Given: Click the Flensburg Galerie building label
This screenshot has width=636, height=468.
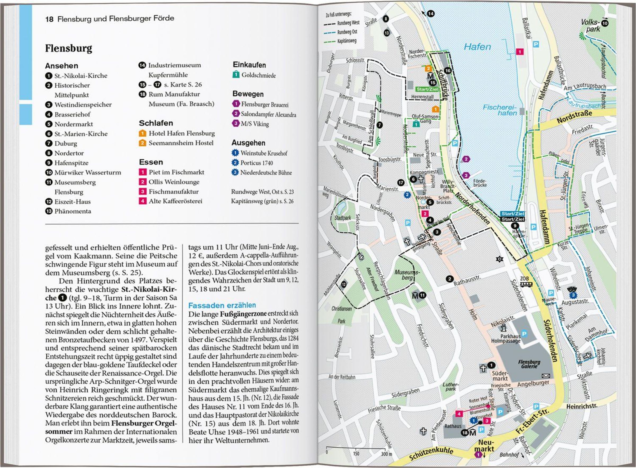Looking at the screenshot, I should (x=529, y=364).
